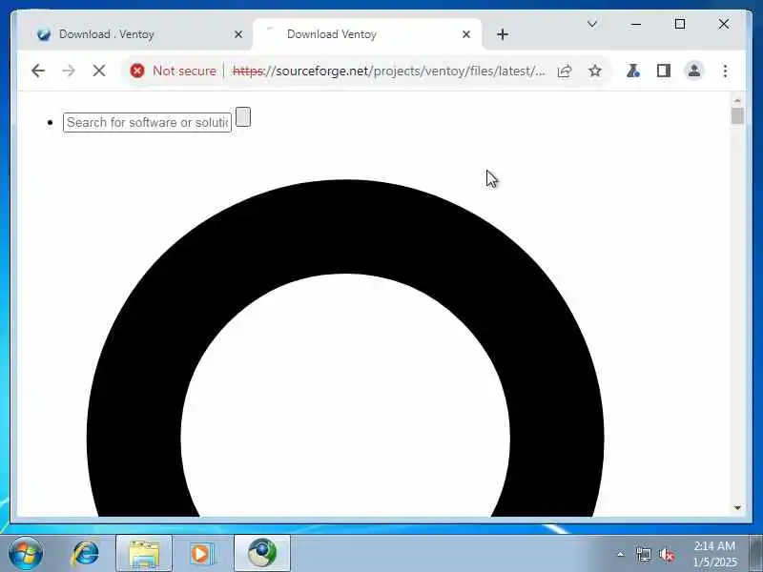Maximize the browser window
763x572 pixels.
[x=680, y=24]
